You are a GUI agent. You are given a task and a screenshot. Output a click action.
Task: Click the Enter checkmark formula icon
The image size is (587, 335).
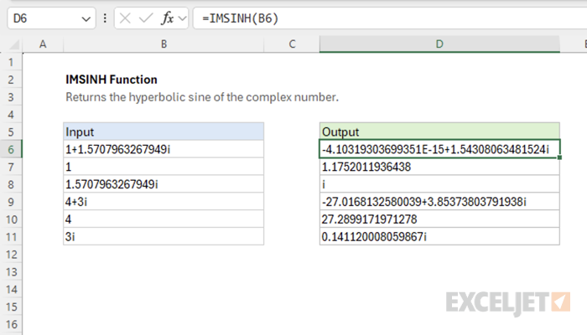click(x=146, y=18)
